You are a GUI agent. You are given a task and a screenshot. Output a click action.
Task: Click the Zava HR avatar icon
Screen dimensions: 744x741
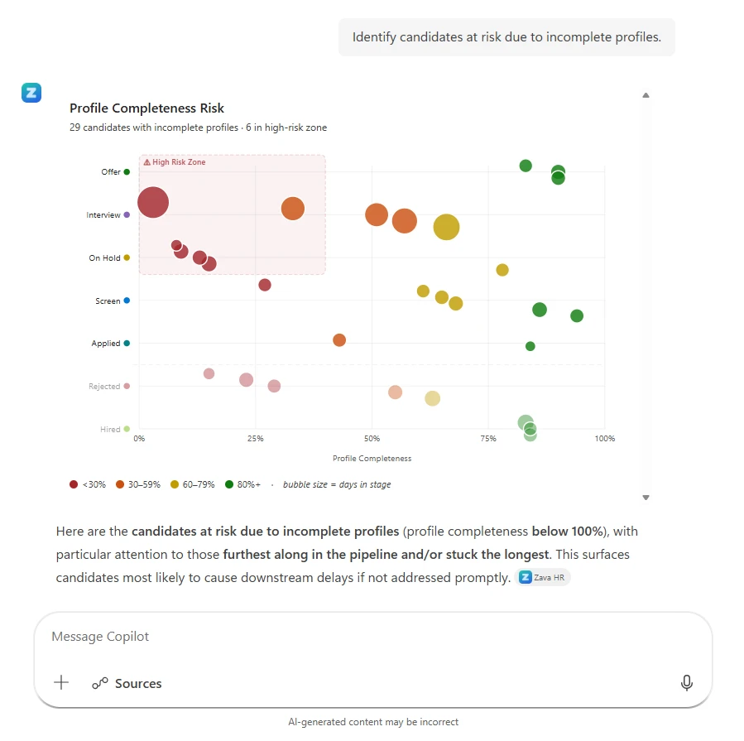coord(31,93)
